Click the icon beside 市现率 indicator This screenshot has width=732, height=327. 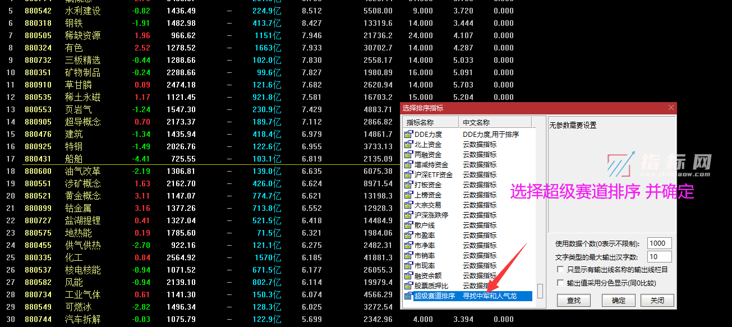pos(408,266)
